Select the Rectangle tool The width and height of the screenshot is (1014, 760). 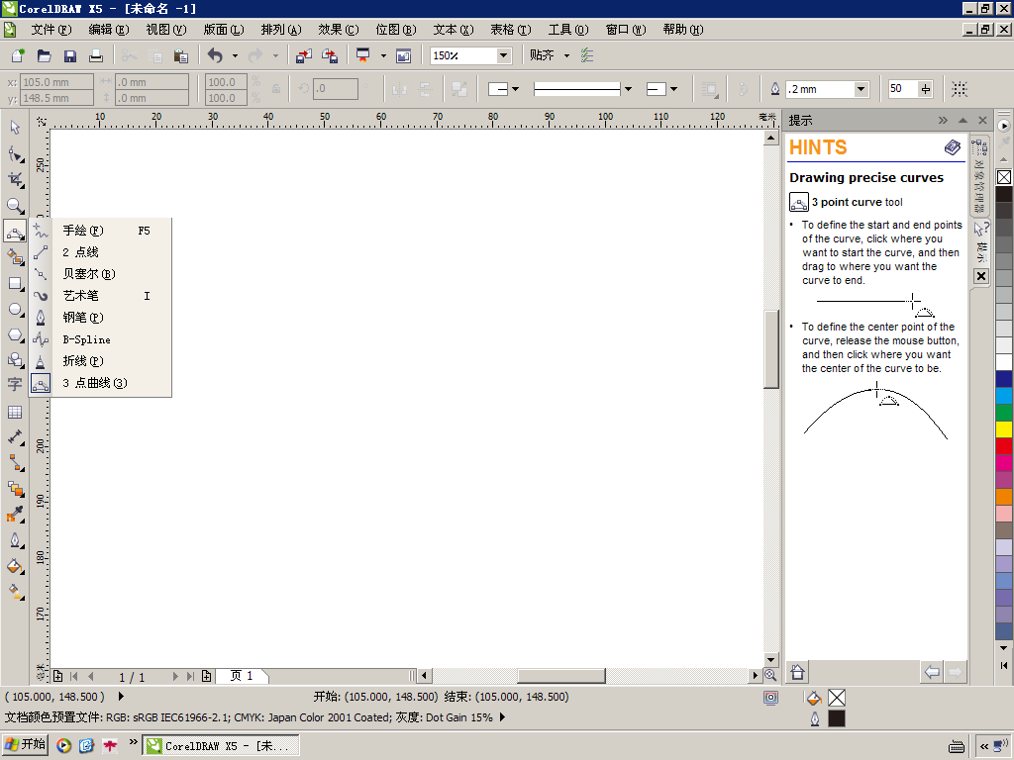15,283
